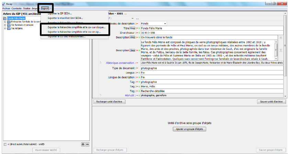Open the Fichier menu
This screenshot has height=154, width=288.
[x=6, y=8]
